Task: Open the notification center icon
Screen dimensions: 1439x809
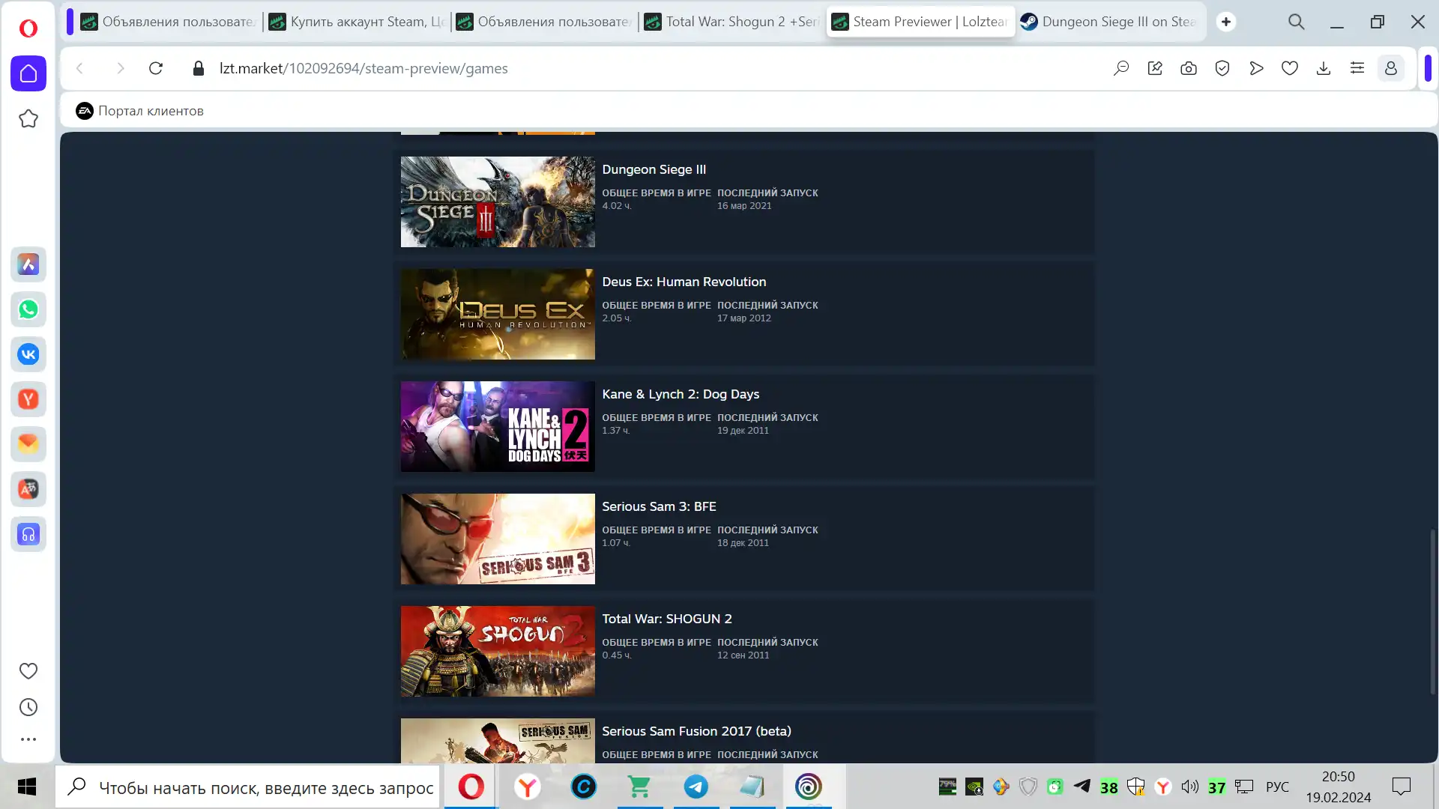Action: tap(1402, 787)
